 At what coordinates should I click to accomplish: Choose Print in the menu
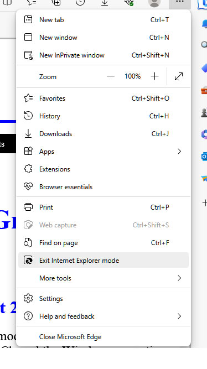103,207
